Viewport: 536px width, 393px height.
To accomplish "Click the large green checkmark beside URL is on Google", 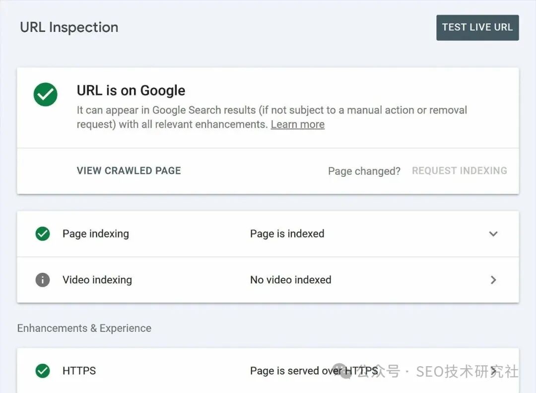I will pos(46,94).
